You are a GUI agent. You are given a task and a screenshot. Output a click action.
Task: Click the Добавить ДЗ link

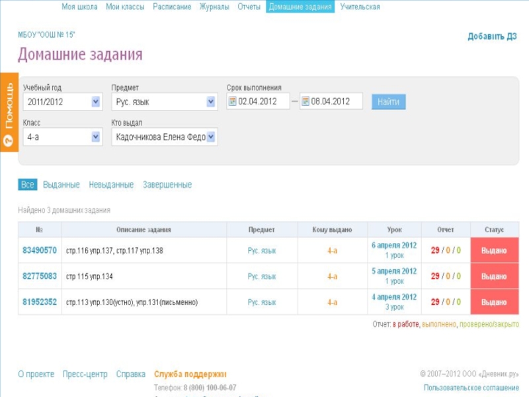click(x=492, y=36)
